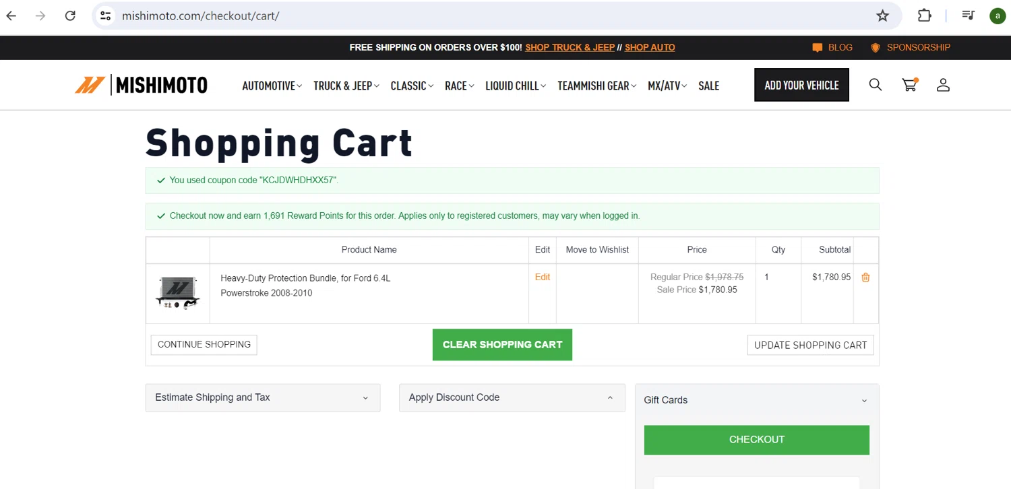The height and width of the screenshot is (489, 1011).
Task: Click the orange Edit link for item
Action: pos(543,277)
